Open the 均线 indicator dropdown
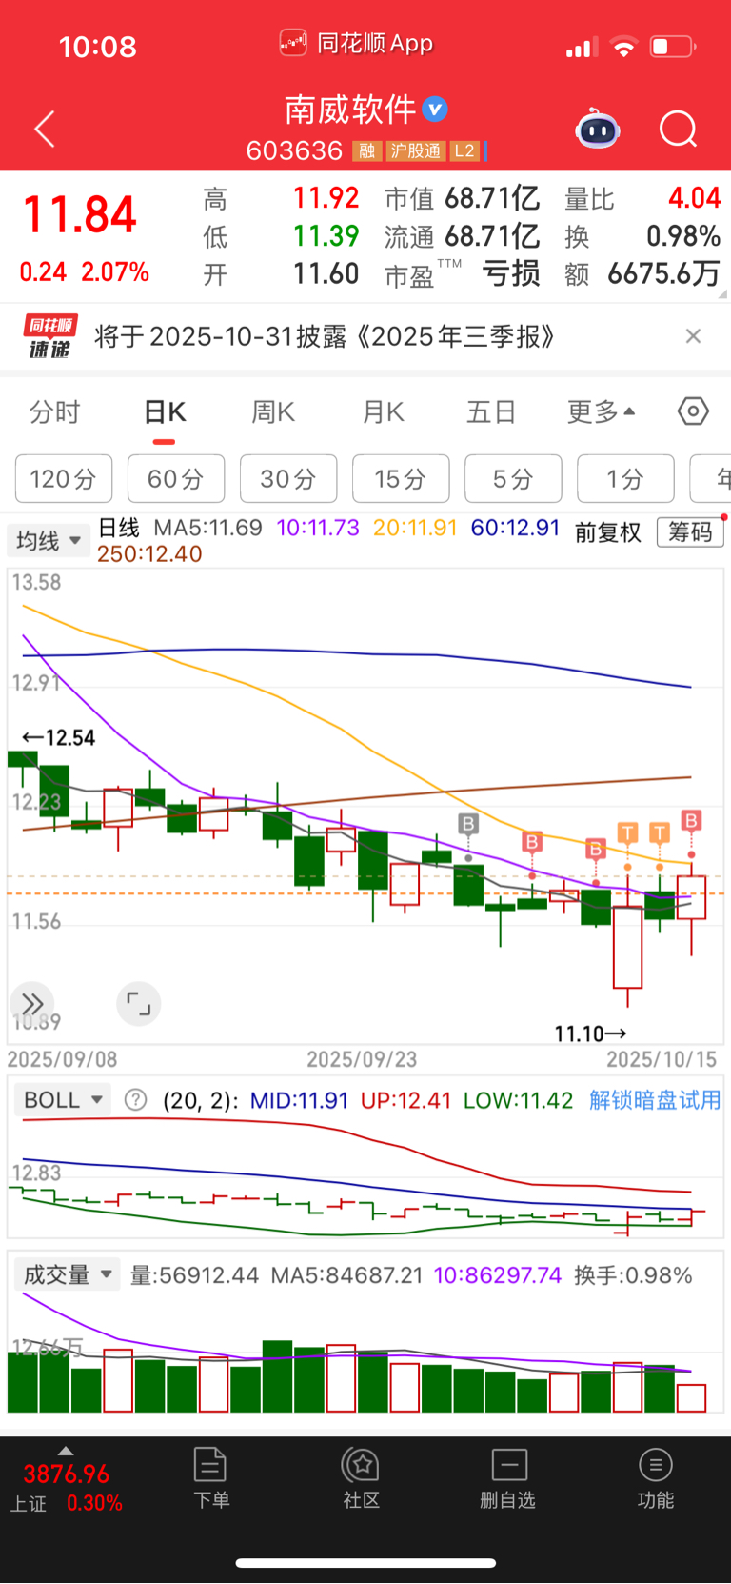Screen dimensions: 731x1584 coord(49,541)
